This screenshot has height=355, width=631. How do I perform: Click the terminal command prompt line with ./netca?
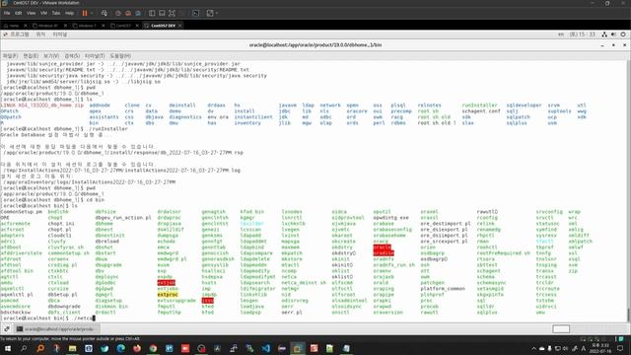tap(48, 319)
